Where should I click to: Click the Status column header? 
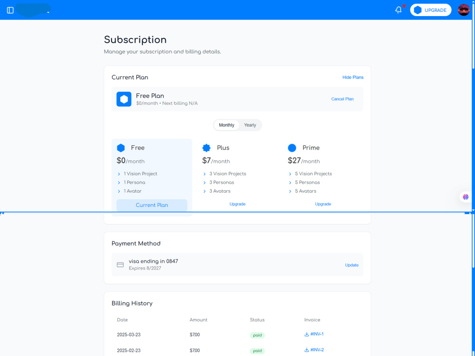[257, 320]
